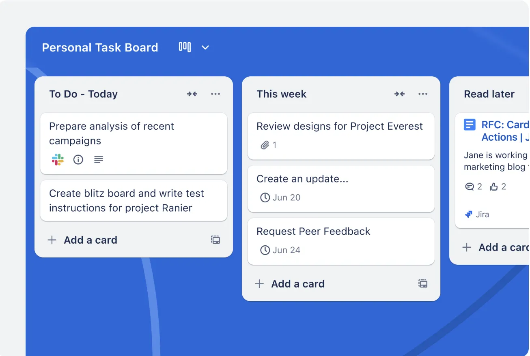Create from template in This week list

(x=423, y=283)
